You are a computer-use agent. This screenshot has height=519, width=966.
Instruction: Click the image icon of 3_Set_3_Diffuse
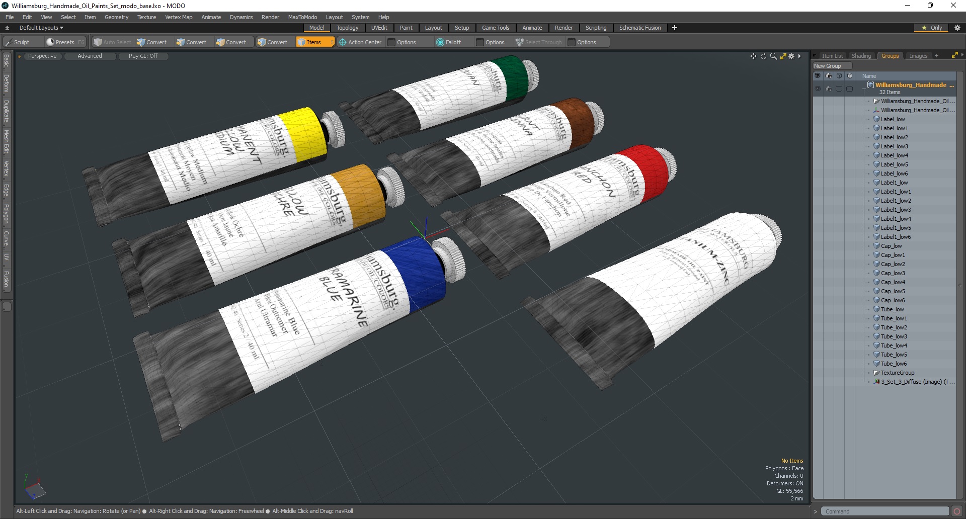tap(876, 382)
